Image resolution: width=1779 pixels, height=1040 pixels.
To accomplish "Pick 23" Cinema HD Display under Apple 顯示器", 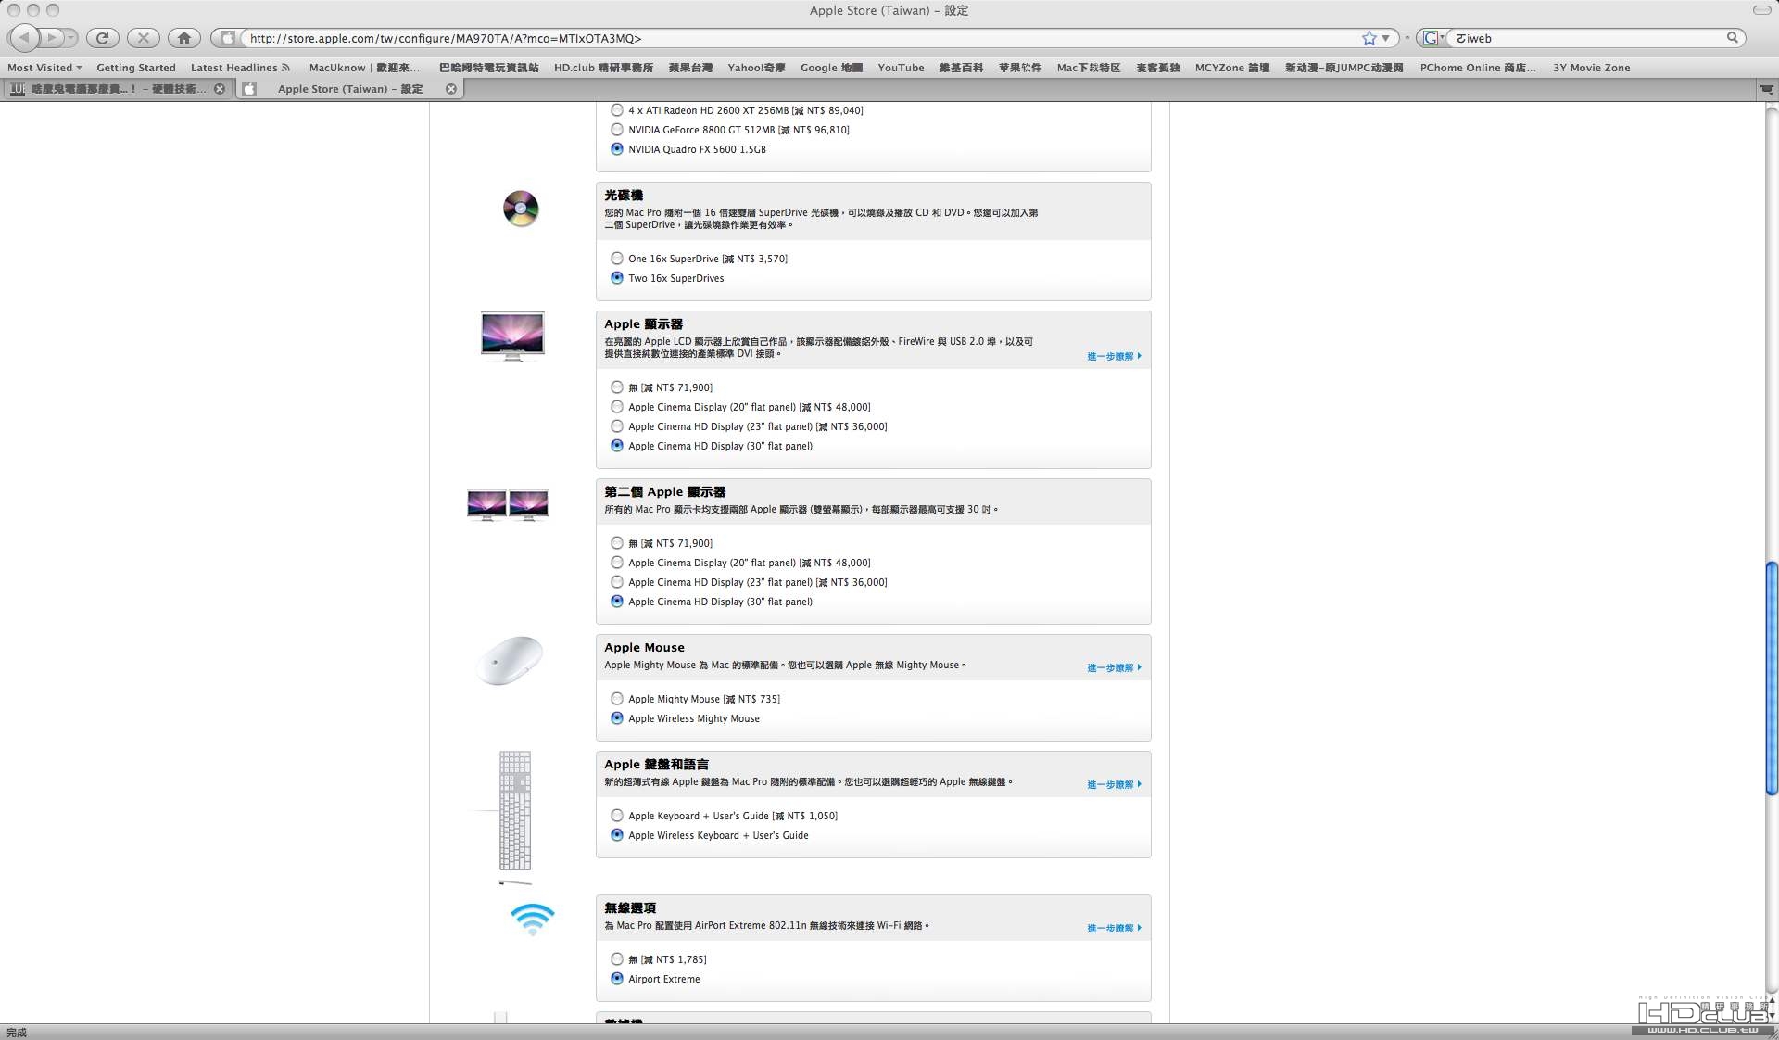I will pos(616,426).
